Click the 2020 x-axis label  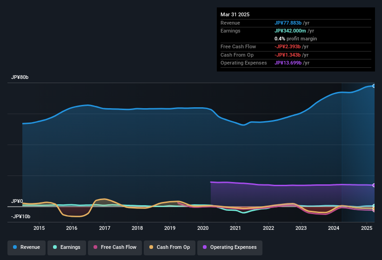[203, 228]
